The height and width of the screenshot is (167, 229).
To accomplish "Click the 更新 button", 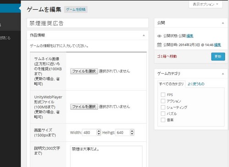I will tap(218, 57).
